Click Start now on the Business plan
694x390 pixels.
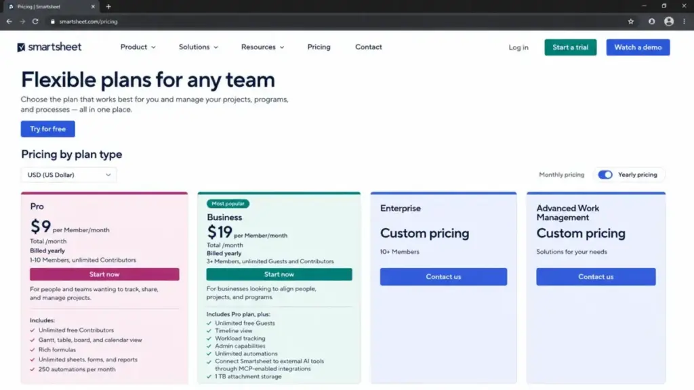click(279, 274)
